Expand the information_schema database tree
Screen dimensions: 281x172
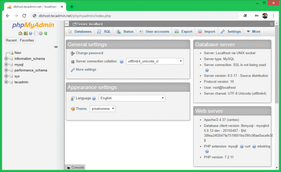click(x=6, y=59)
